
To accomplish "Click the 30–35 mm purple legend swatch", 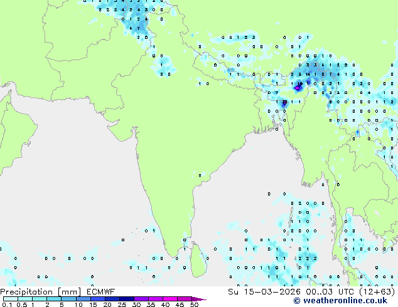I will coord(141,299).
